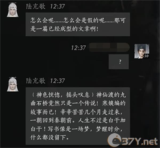Click the 12:37 timestamp on first message

57,6
